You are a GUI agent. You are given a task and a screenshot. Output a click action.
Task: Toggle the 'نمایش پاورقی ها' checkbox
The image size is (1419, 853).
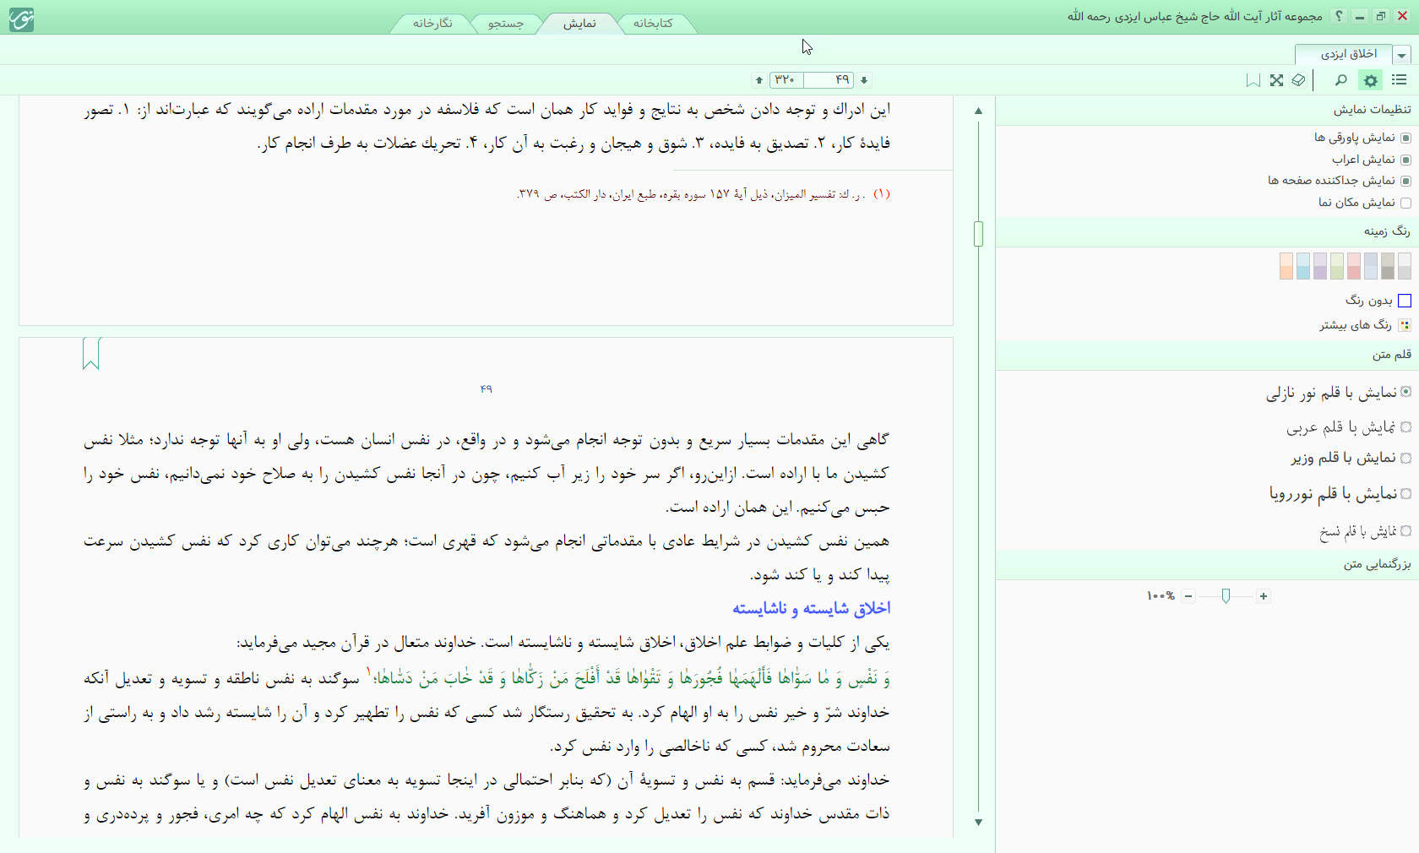click(1405, 138)
